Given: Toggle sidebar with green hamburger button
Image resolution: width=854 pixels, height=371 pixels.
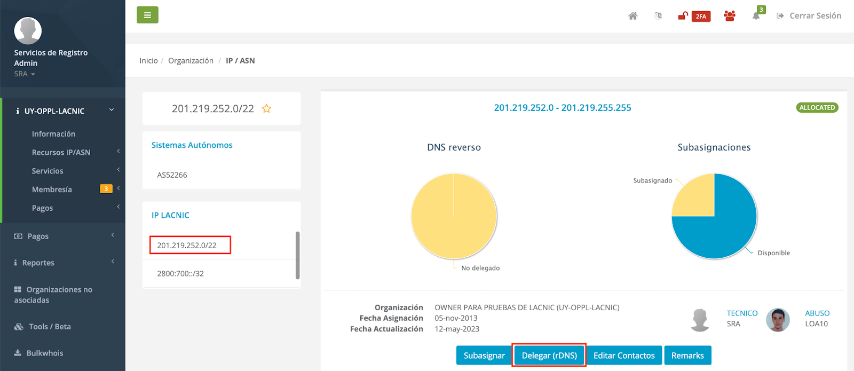Looking at the screenshot, I should (x=147, y=15).
